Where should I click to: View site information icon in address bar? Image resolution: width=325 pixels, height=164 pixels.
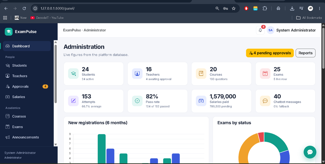pyautogui.click(x=36, y=9)
